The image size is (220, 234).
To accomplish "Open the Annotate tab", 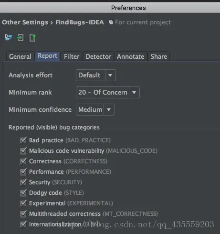I will point(130,56).
